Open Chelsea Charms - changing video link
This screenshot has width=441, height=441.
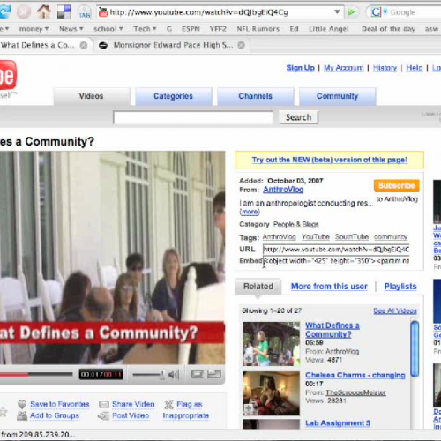tap(355, 375)
